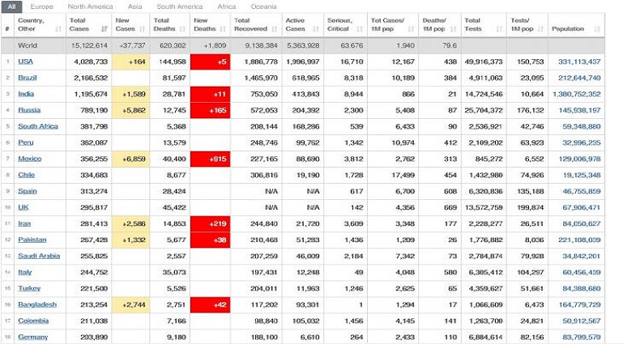Sort by Serious, Critical column
Viewport: 640px width, 344px height.
pos(344,24)
